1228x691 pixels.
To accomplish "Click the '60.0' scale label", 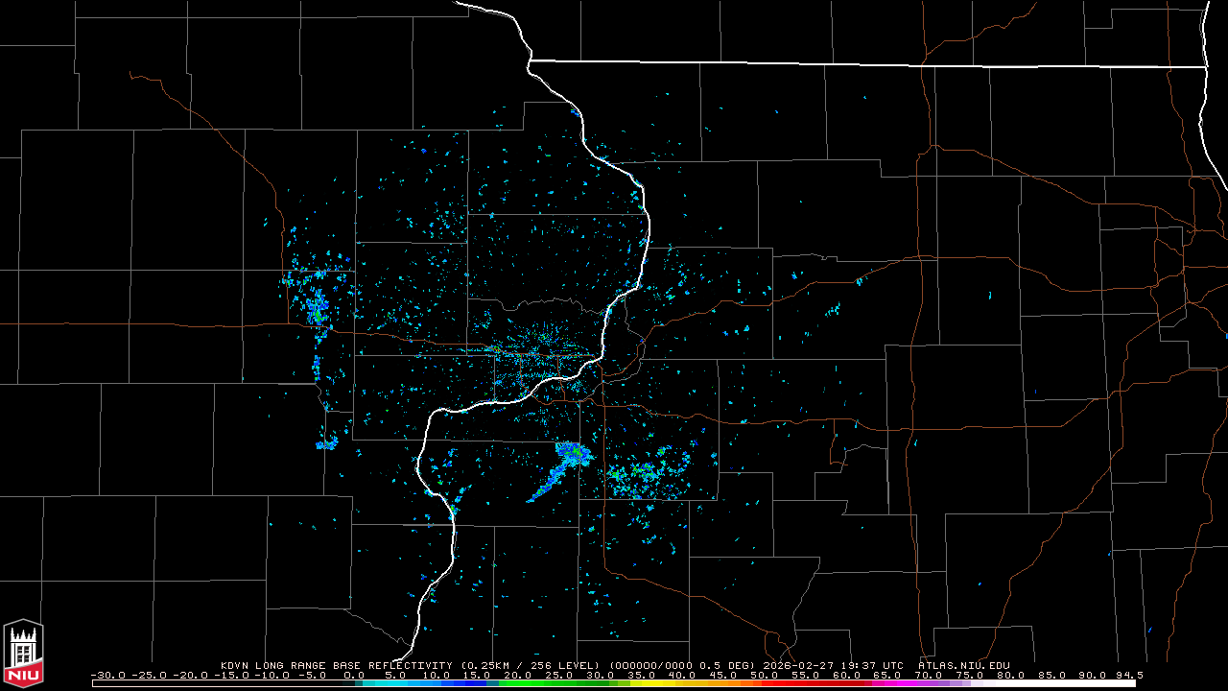I will click(846, 675).
